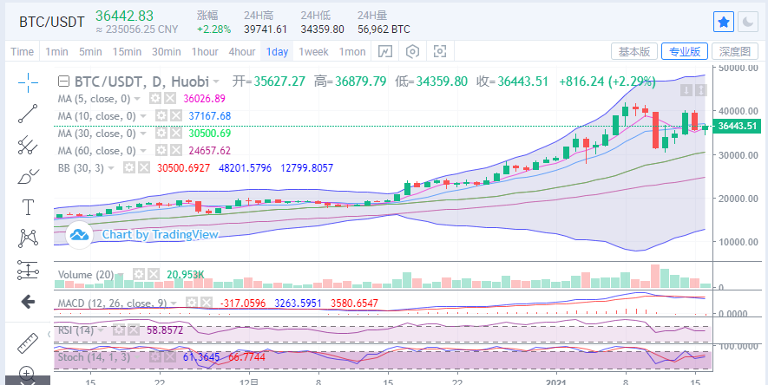Expand MA (30, close, 0) dropdown arrow
This screenshot has height=385, width=768.
(x=143, y=134)
